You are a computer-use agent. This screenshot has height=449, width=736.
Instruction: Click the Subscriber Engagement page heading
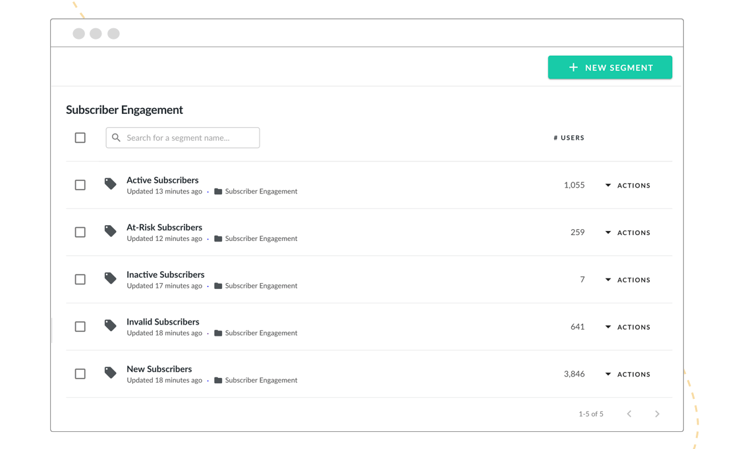pyautogui.click(x=125, y=110)
